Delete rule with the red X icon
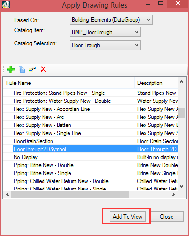Viewport: 189px width, 236px height. [43, 69]
